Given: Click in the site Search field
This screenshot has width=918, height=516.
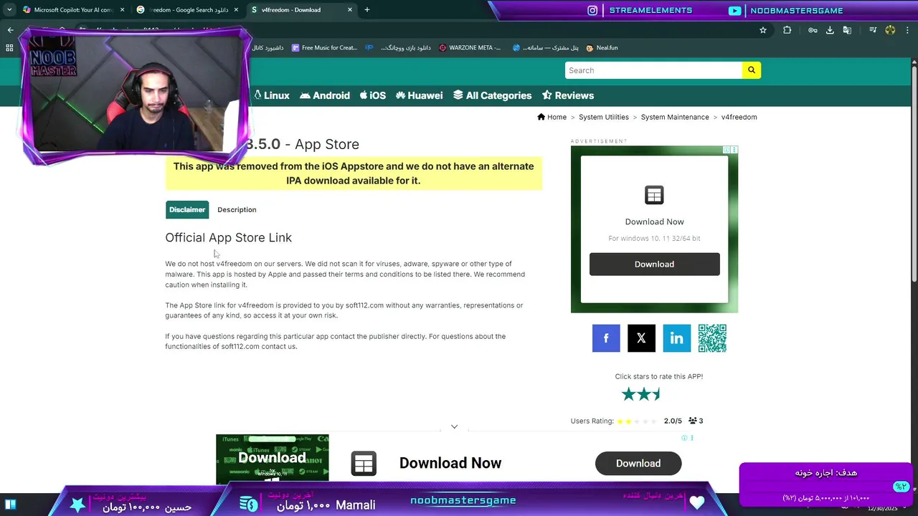Looking at the screenshot, I should [x=653, y=70].
